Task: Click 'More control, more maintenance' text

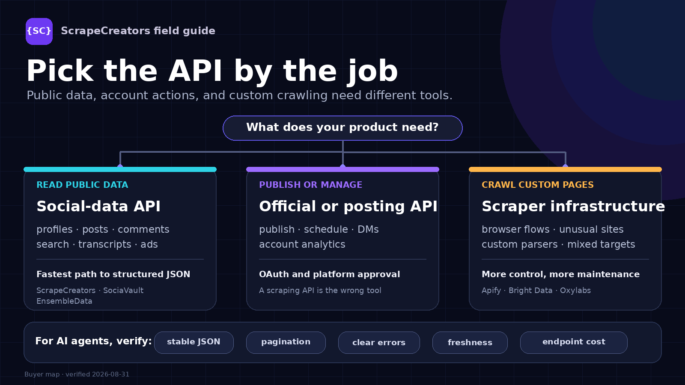Action: pos(561,274)
